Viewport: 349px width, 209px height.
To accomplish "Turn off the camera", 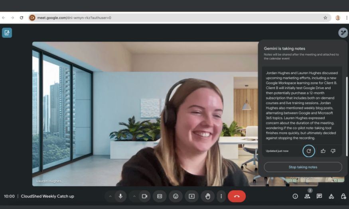I will 145,196.
